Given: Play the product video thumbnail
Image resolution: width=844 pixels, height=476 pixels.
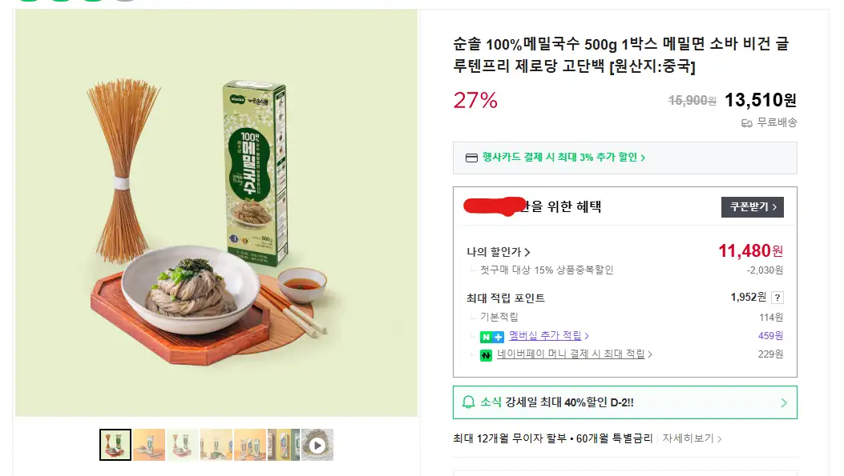Looking at the screenshot, I should pyautogui.click(x=317, y=445).
